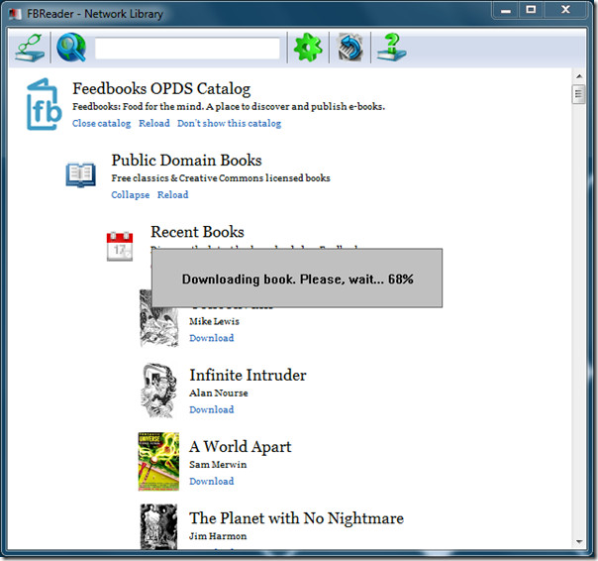
Task: Reload the Feedbooks OPDS Catalog
Action: 154,123
